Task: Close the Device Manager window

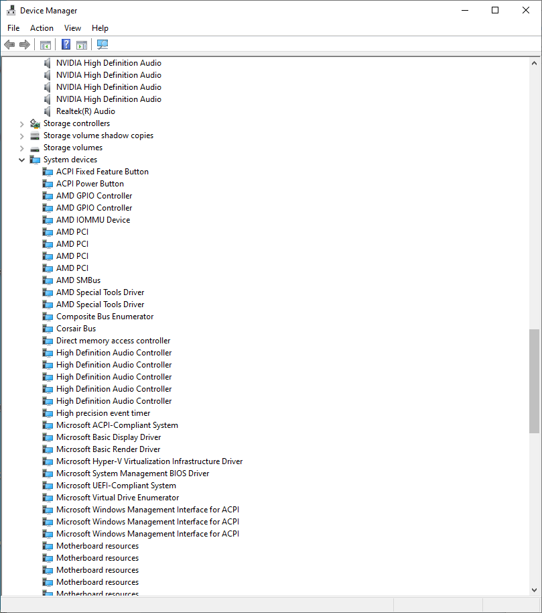Action: [x=526, y=11]
